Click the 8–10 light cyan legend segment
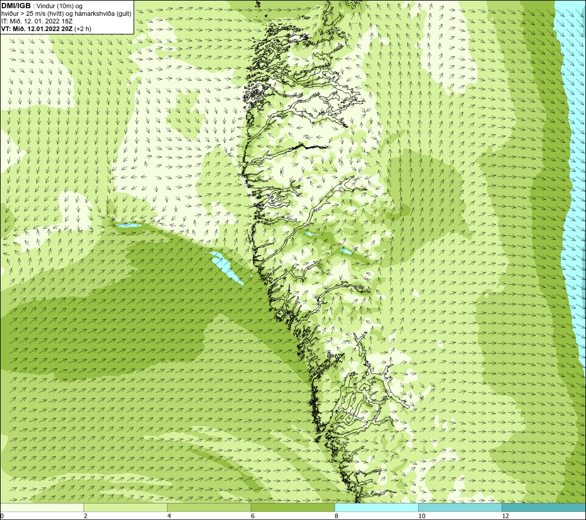586x520 pixels. (x=377, y=507)
